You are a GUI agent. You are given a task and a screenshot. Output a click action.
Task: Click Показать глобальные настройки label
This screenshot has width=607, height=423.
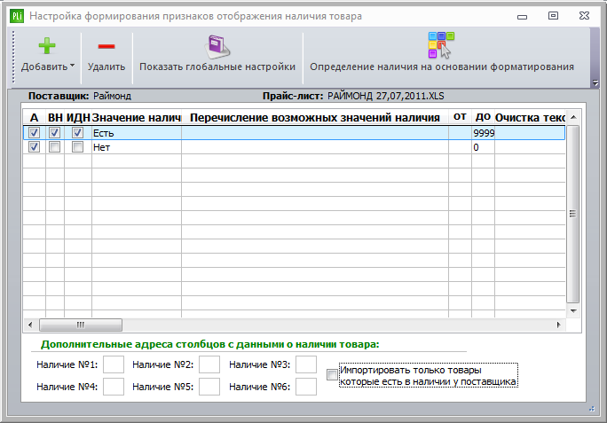tap(217, 67)
